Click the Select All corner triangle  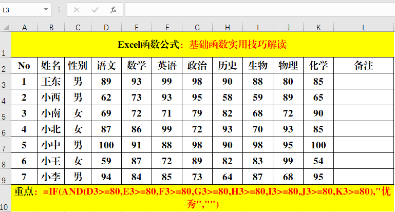point(6,27)
